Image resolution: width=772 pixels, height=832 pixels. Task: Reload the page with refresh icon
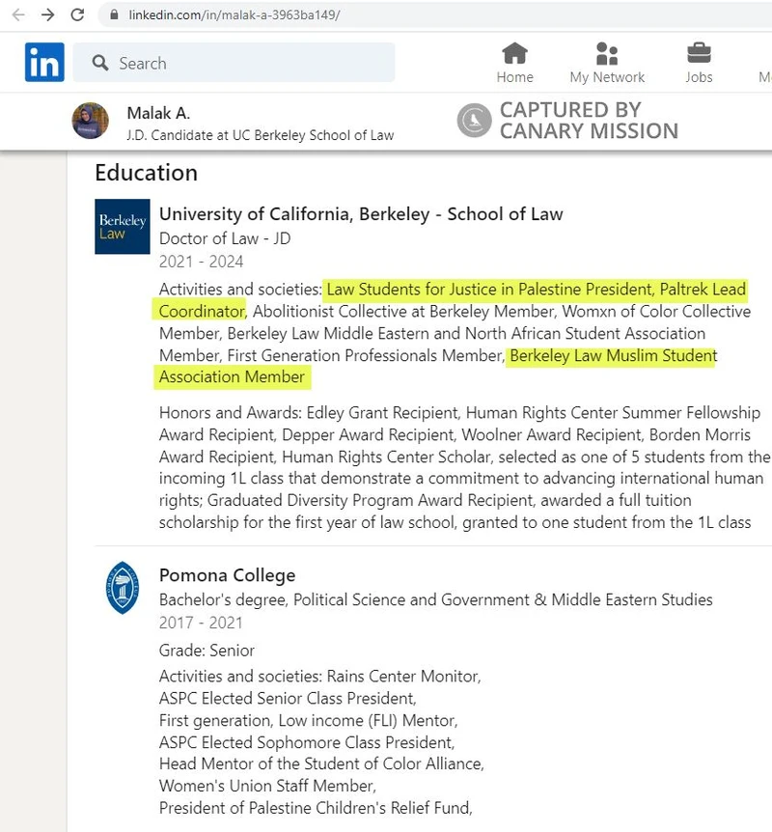pyautogui.click(x=77, y=14)
